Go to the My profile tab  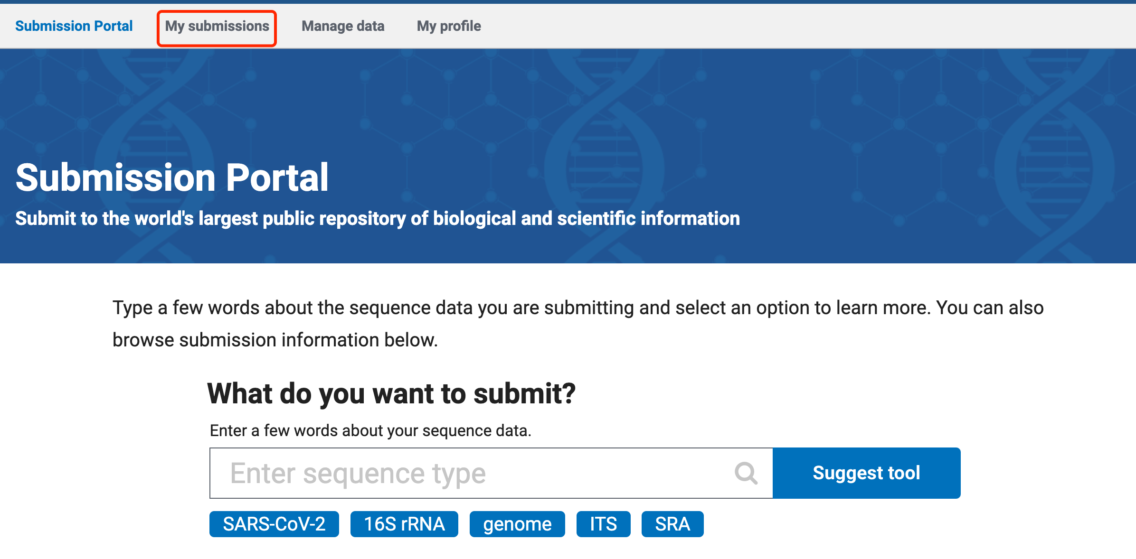(x=449, y=26)
